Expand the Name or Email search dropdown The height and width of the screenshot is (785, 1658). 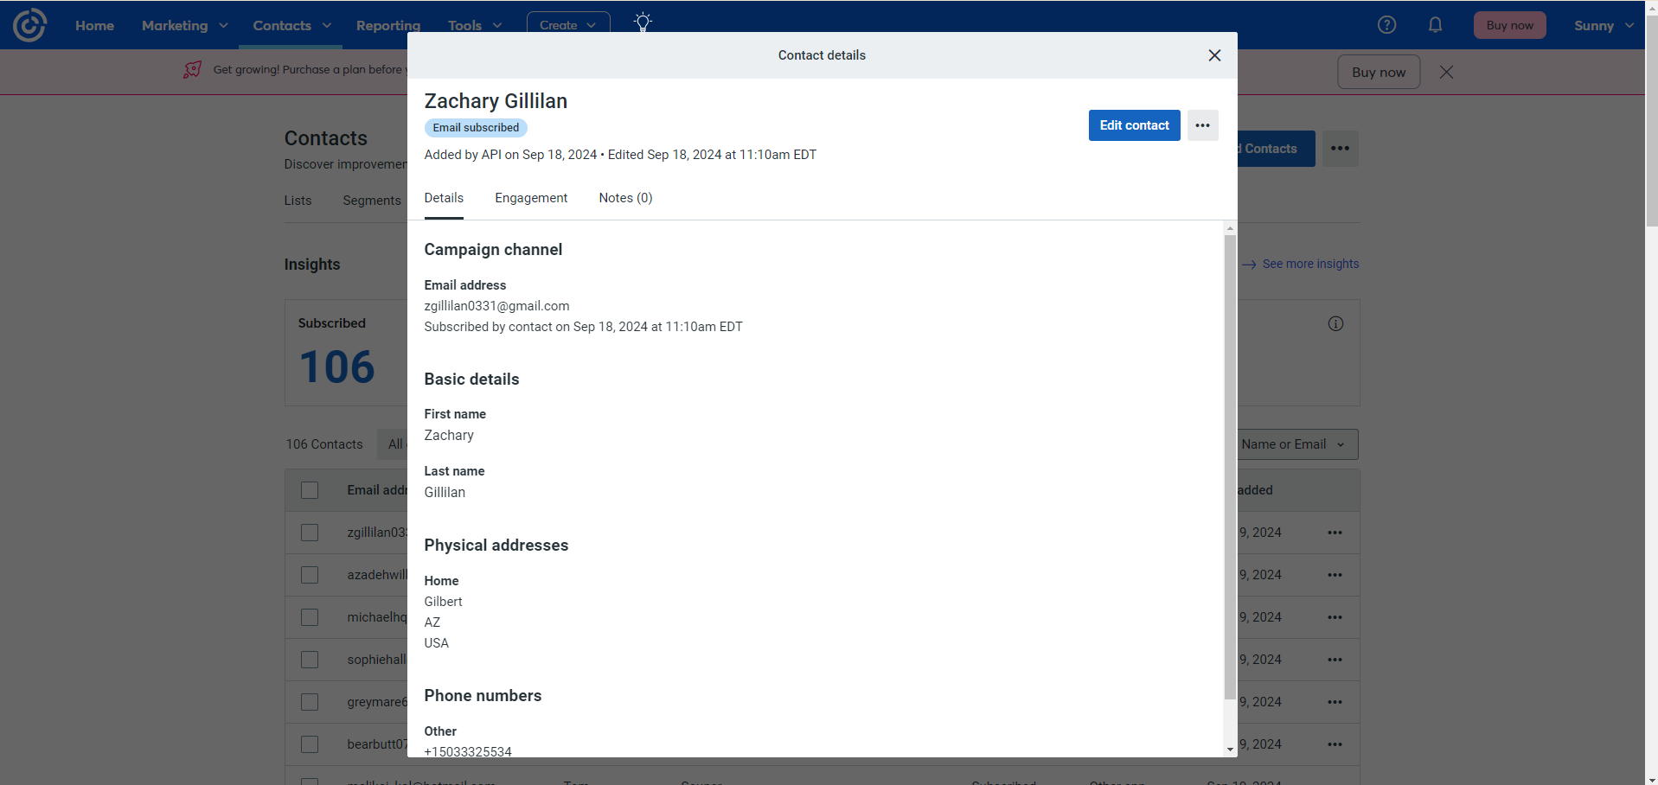(x=1293, y=444)
